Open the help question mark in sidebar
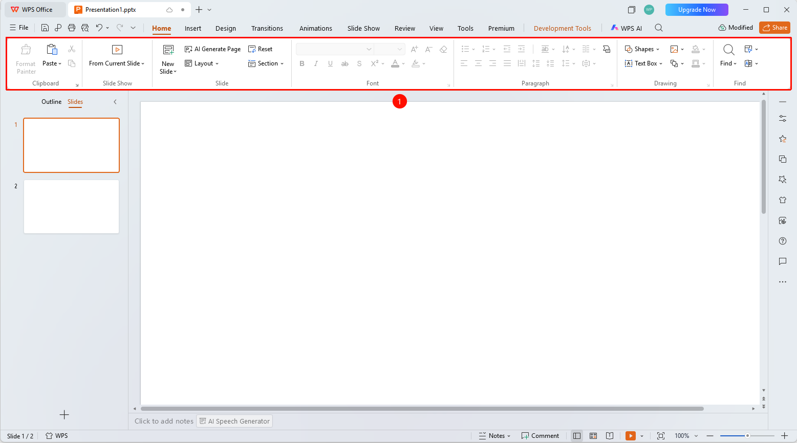 pyautogui.click(x=783, y=241)
